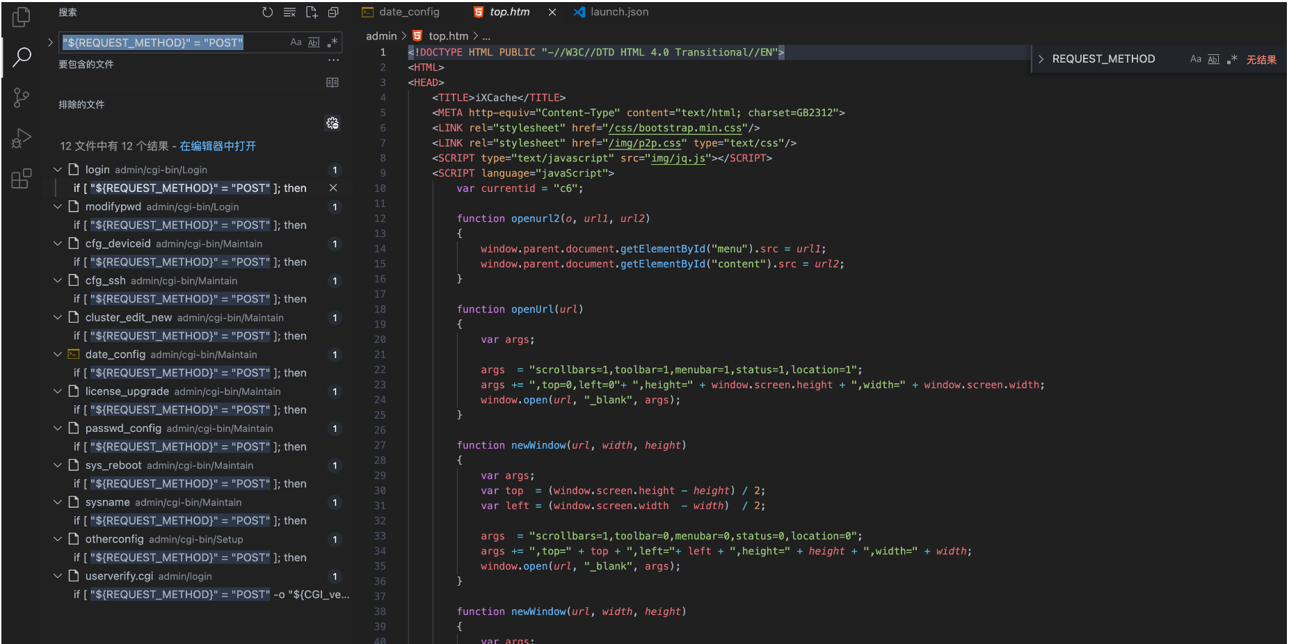Open Source Control view
1289x644 pixels.
point(22,97)
